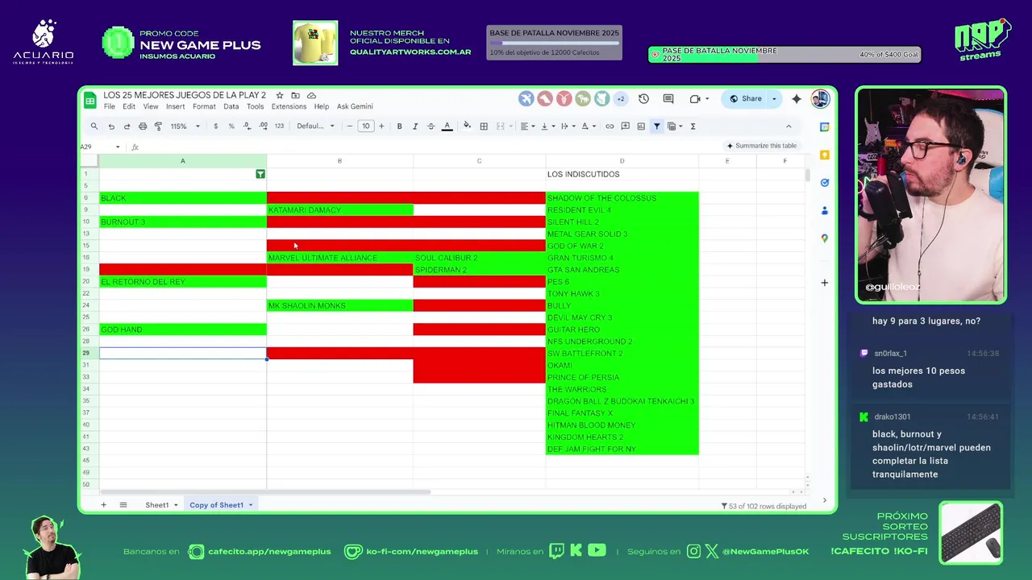Open version history clock icon
The height and width of the screenshot is (580, 1032).
[643, 99]
